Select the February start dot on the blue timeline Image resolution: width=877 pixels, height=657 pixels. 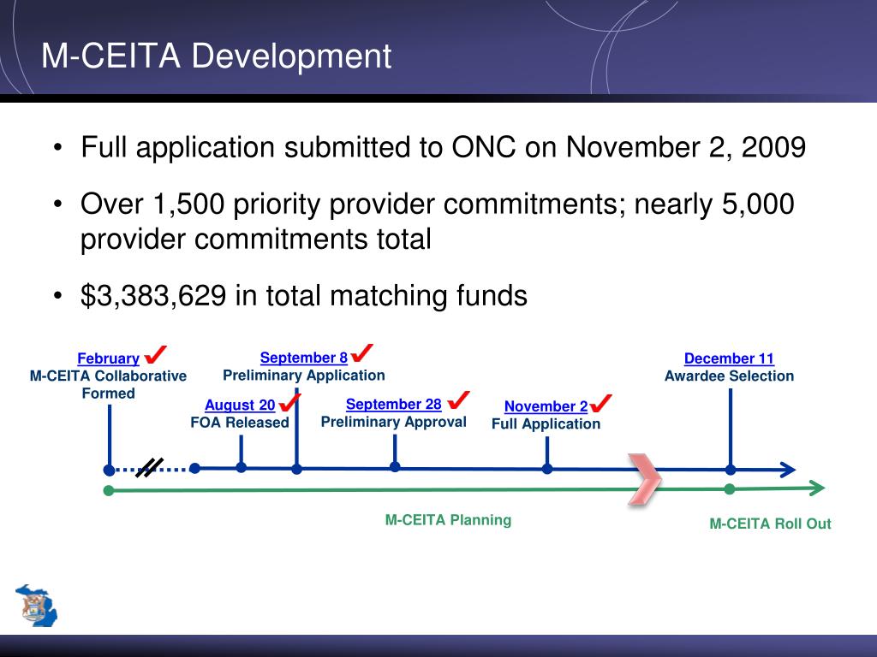pyautogui.click(x=110, y=471)
